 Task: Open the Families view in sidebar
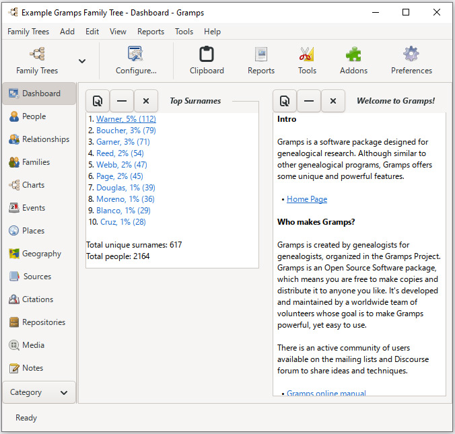(x=39, y=162)
